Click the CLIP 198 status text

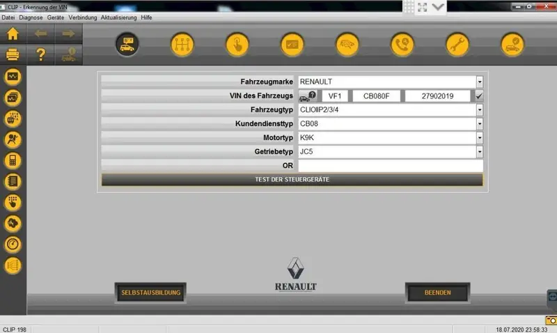(15, 330)
